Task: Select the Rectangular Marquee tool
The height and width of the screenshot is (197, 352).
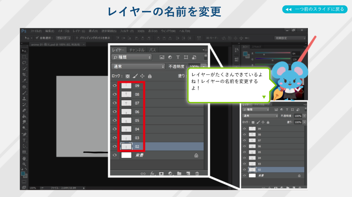Action: [x=24, y=57]
